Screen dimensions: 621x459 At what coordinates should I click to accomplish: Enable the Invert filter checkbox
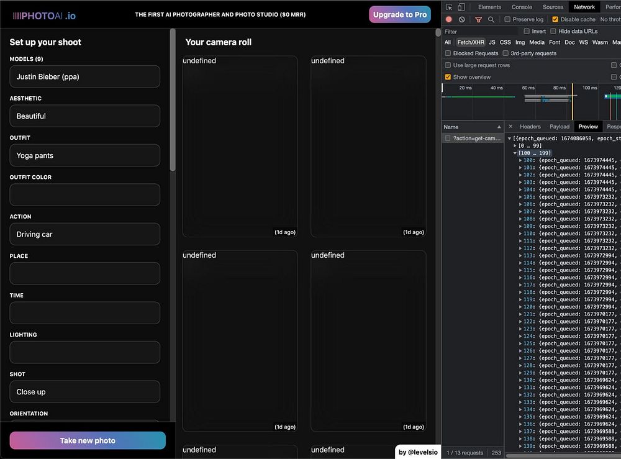pos(527,31)
